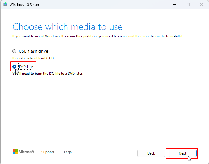Click the Microsoft four-square logo

point(15,152)
